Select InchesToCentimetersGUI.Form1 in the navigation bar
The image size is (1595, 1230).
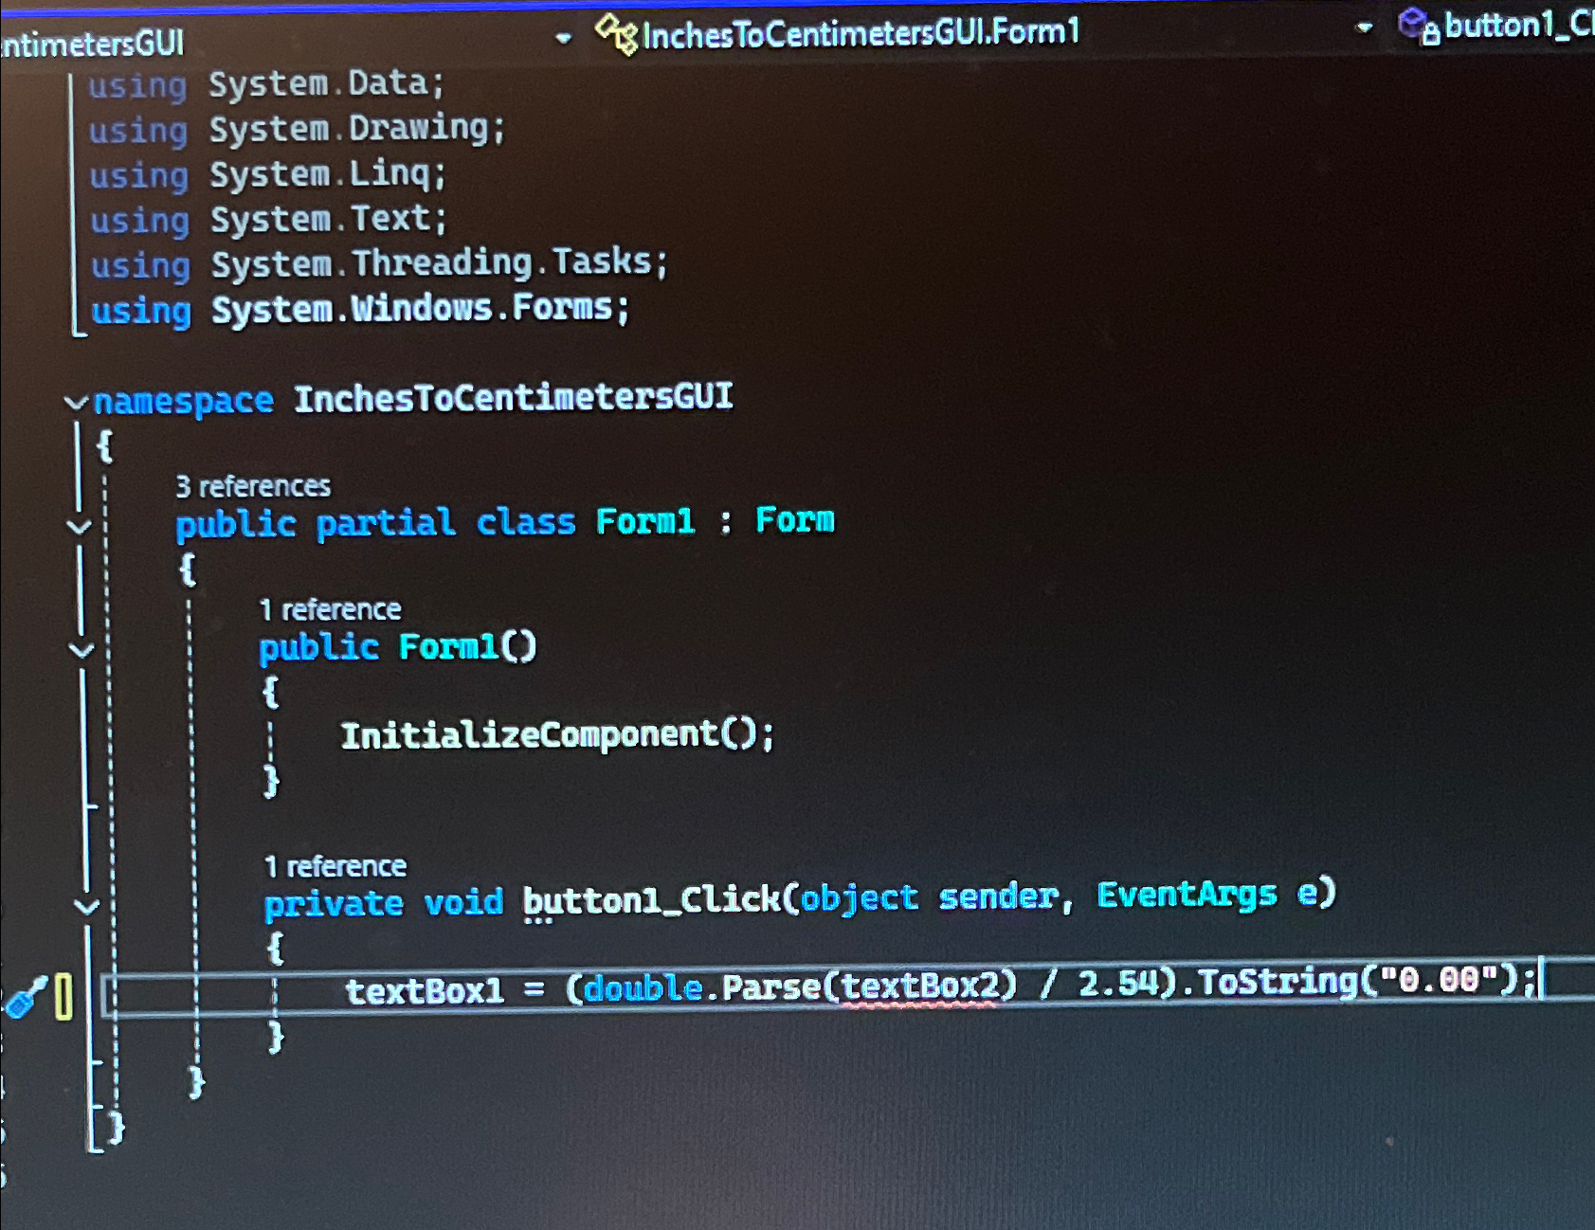(x=860, y=31)
